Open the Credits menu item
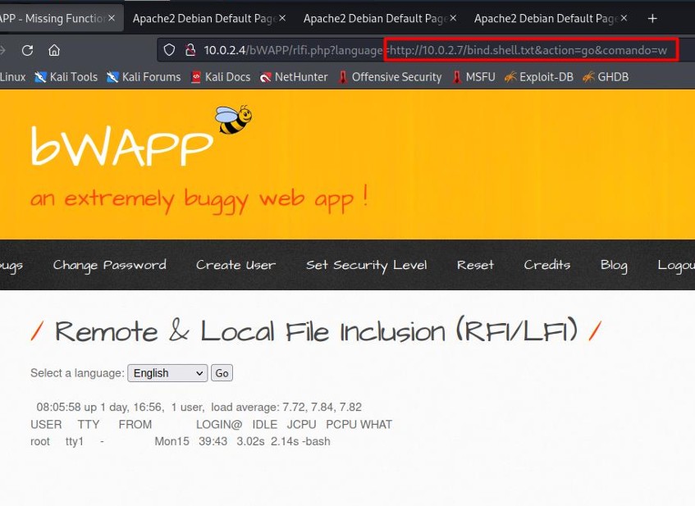 tap(547, 265)
